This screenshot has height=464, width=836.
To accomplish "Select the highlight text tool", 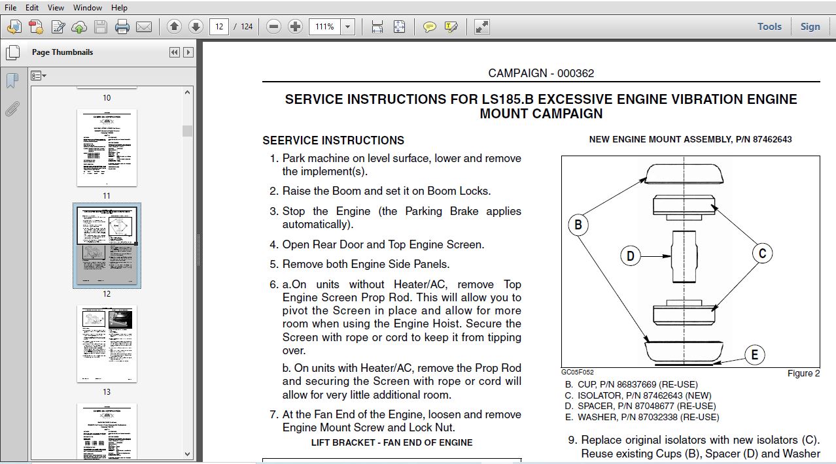I will coord(451,27).
